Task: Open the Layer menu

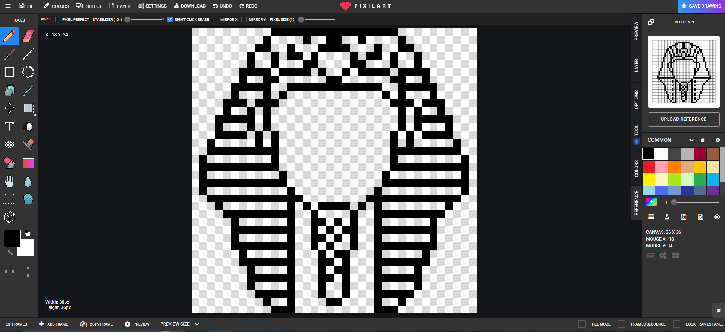Action: click(x=120, y=6)
